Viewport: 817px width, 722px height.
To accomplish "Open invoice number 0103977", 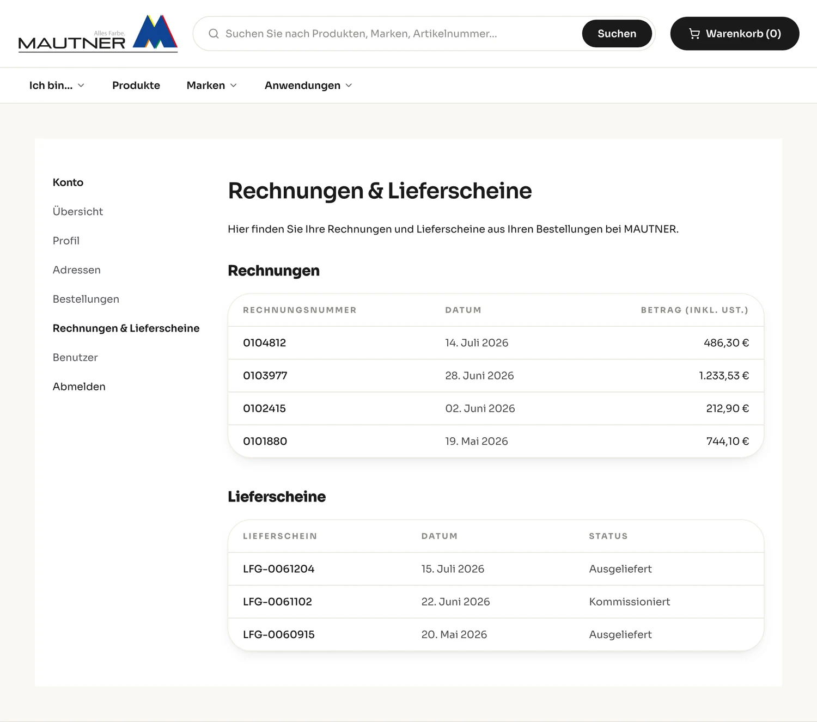I will coord(265,376).
